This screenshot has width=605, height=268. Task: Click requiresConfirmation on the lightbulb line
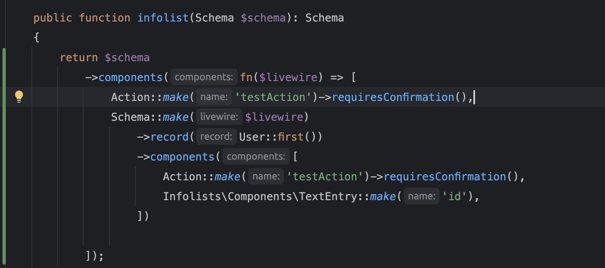(x=393, y=97)
